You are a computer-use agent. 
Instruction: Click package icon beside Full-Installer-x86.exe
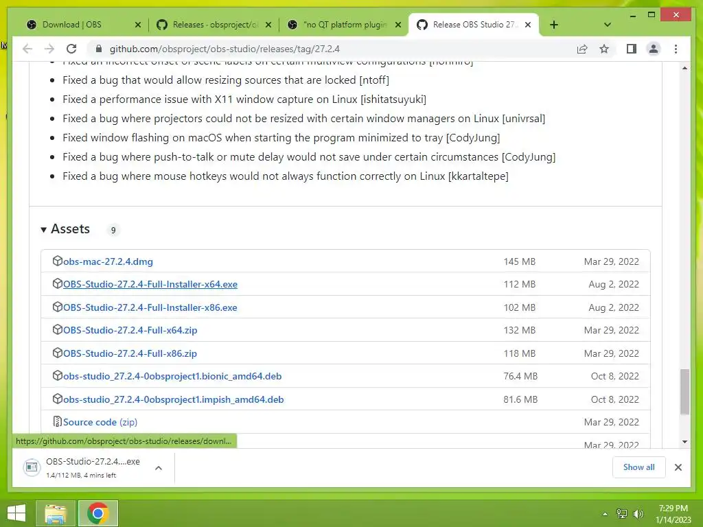click(58, 307)
